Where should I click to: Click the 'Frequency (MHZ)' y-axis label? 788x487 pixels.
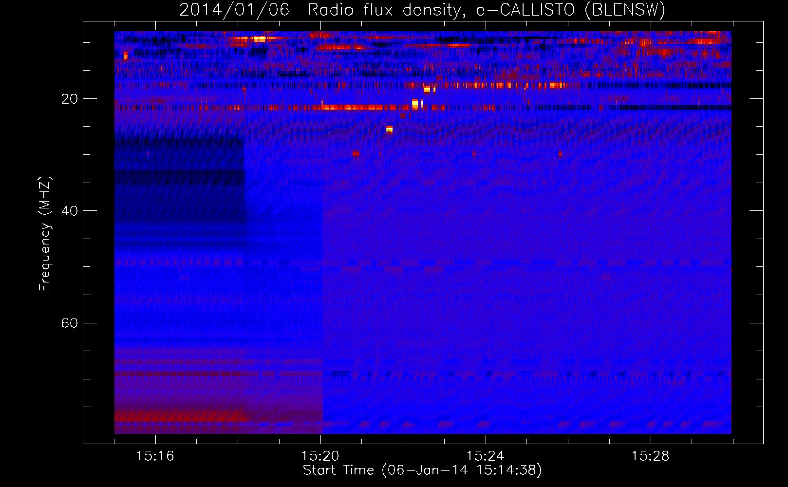click(x=45, y=234)
